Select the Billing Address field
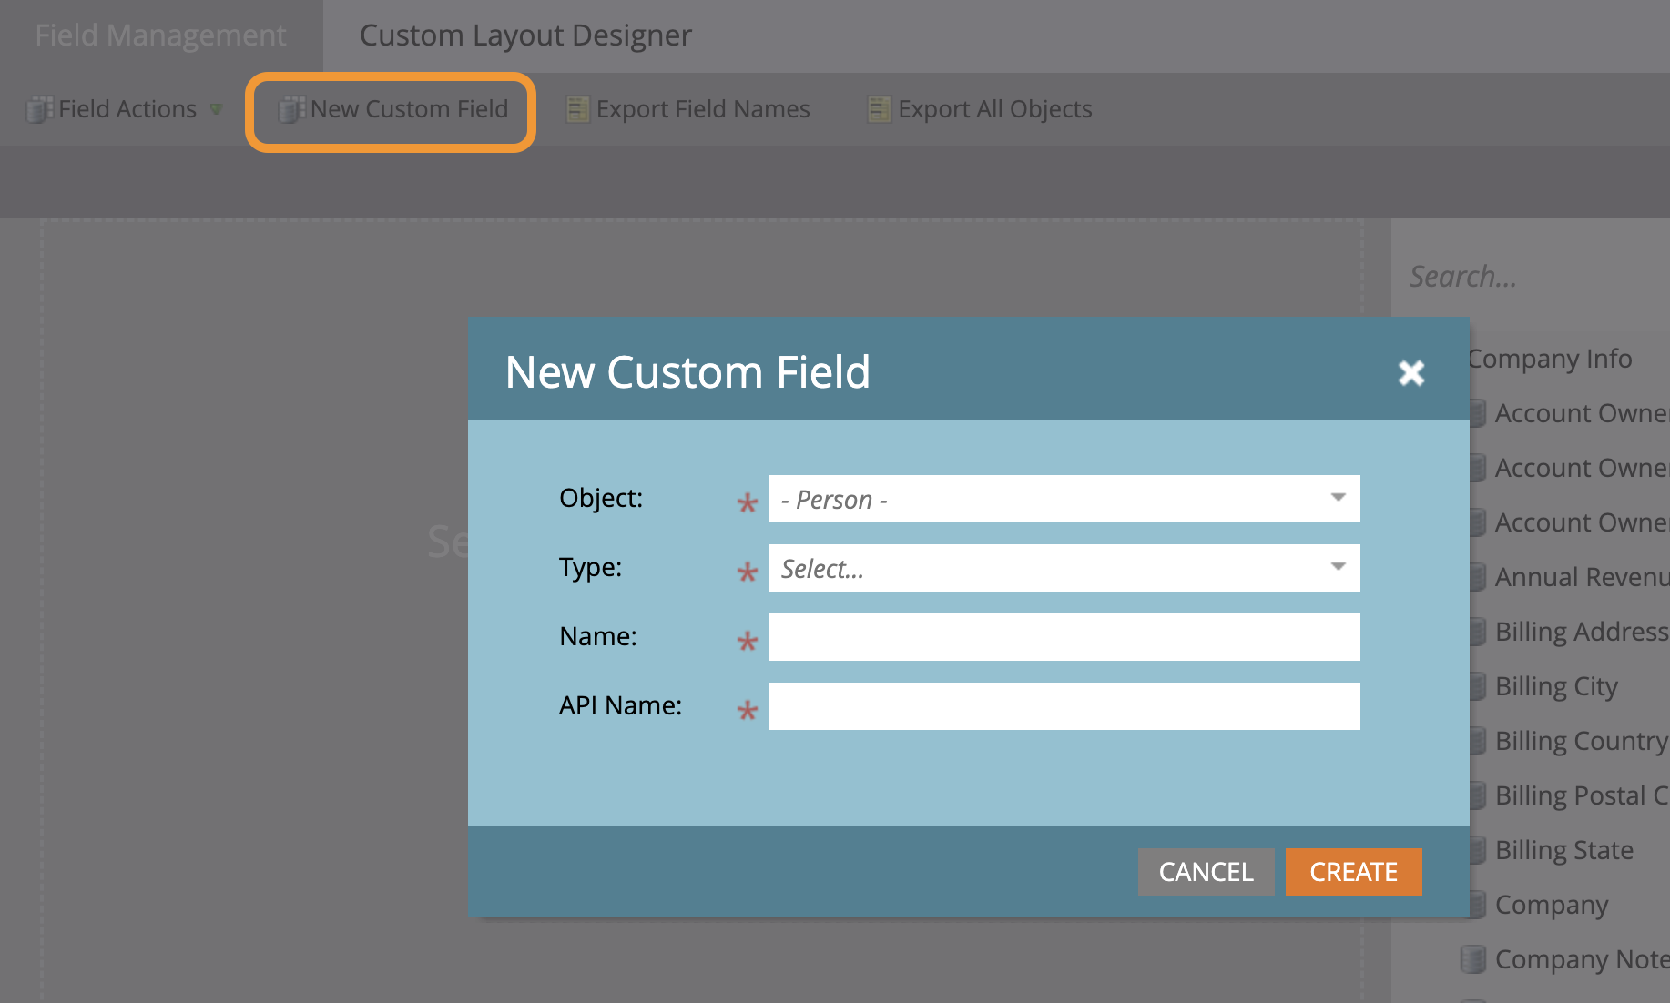 pos(1582,632)
